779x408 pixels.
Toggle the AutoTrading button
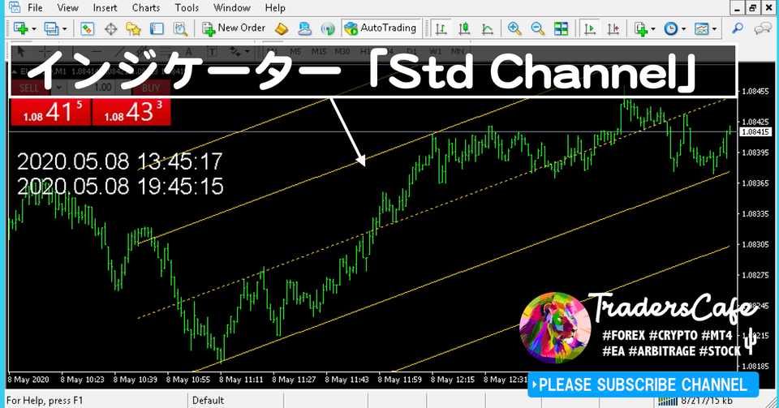pyautogui.click(x=381, y=28)
